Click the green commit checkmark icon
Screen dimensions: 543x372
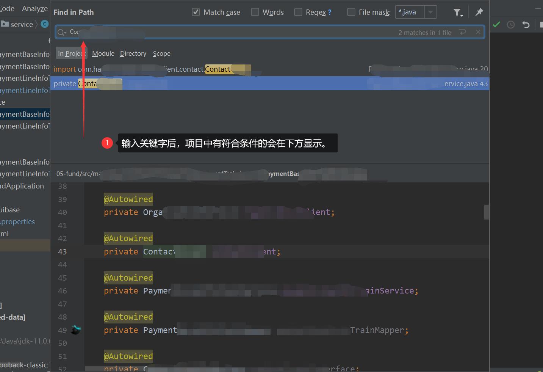[x=496, y=25]
